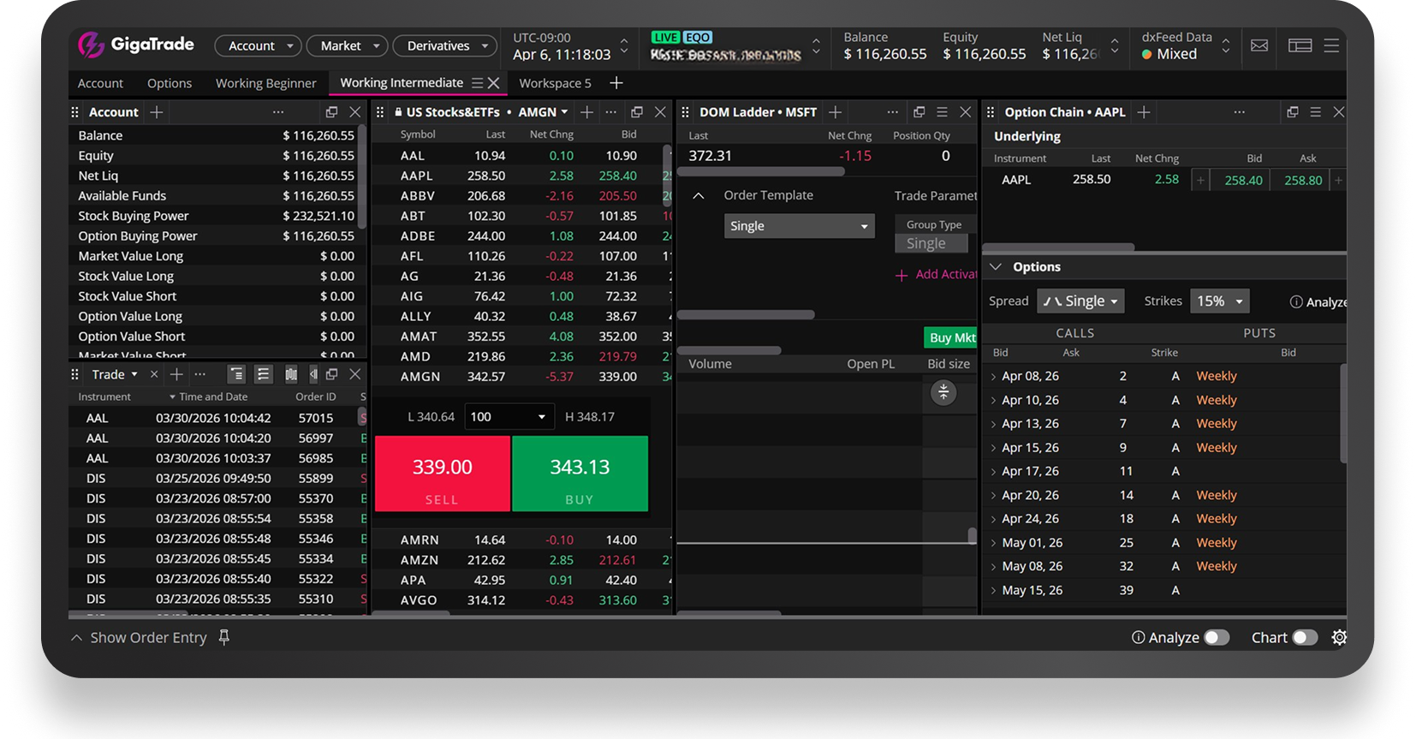Click first grouping-view icon in Trade toolbar

[236, 374]
